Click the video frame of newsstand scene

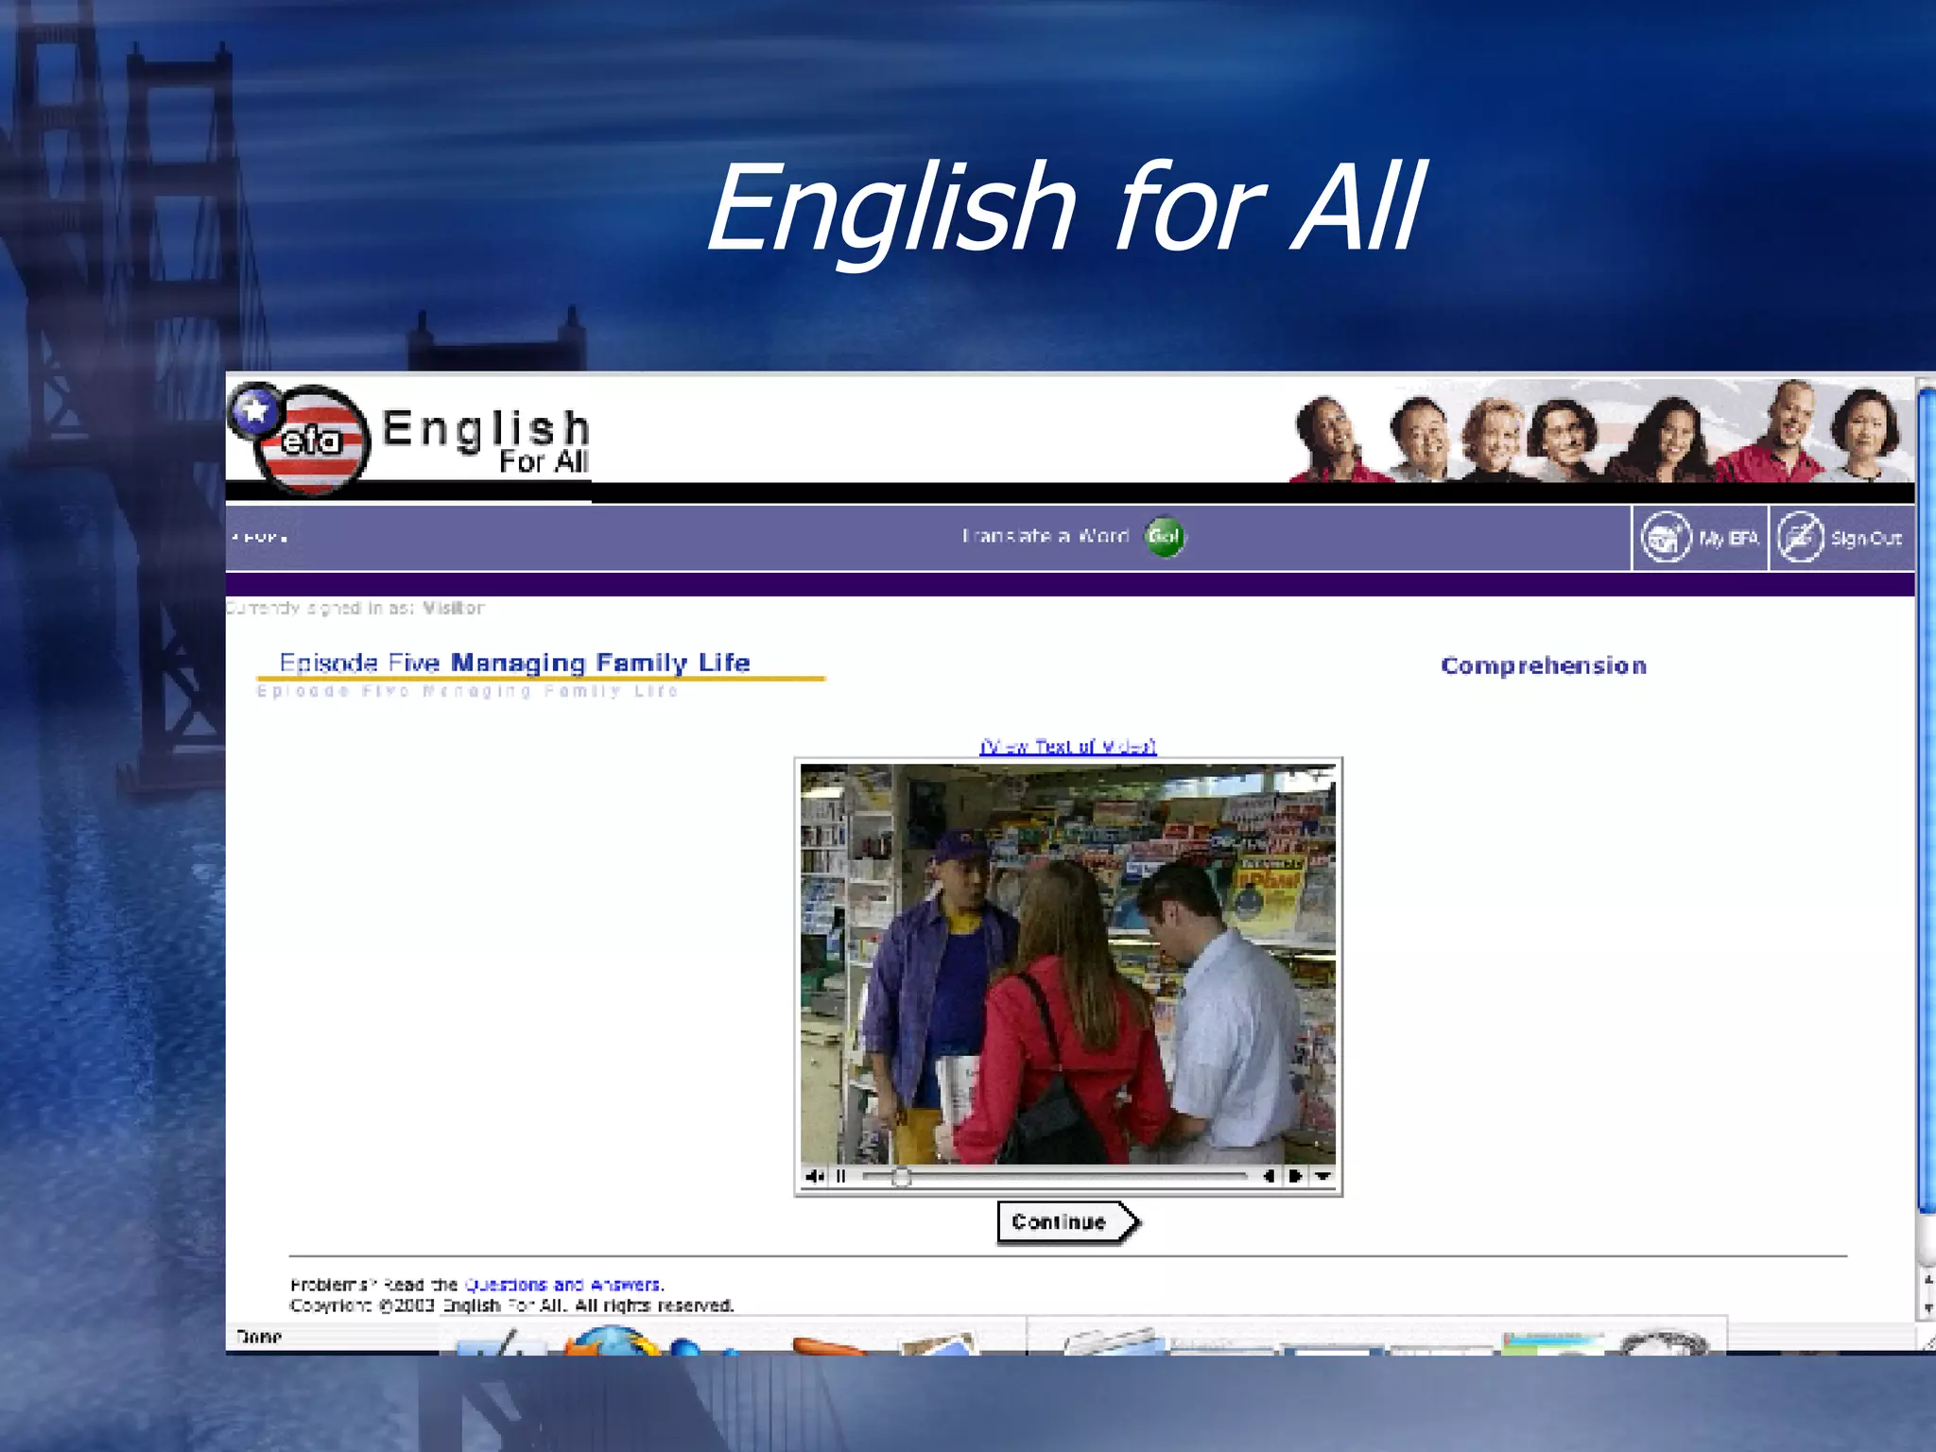pos(1068,964)
